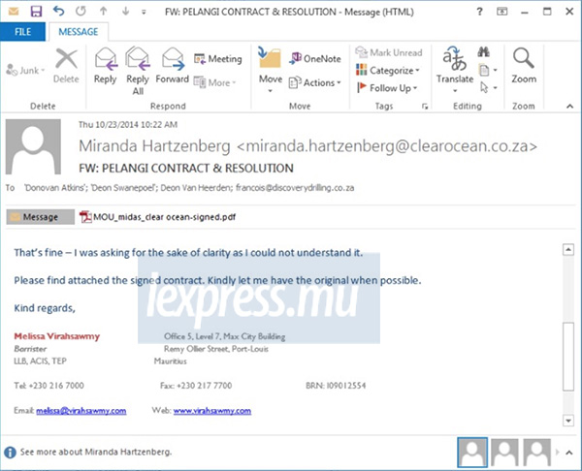Expand the More respond options
This screenshot has width=582, height=471.
coord(215,82)
